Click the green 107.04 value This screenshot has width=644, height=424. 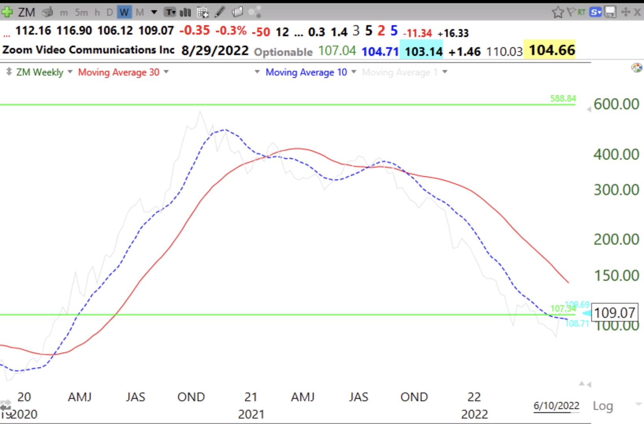click(x=337, y=51)
